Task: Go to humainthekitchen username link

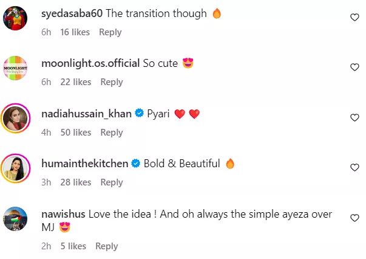Action: click(84, 164)
